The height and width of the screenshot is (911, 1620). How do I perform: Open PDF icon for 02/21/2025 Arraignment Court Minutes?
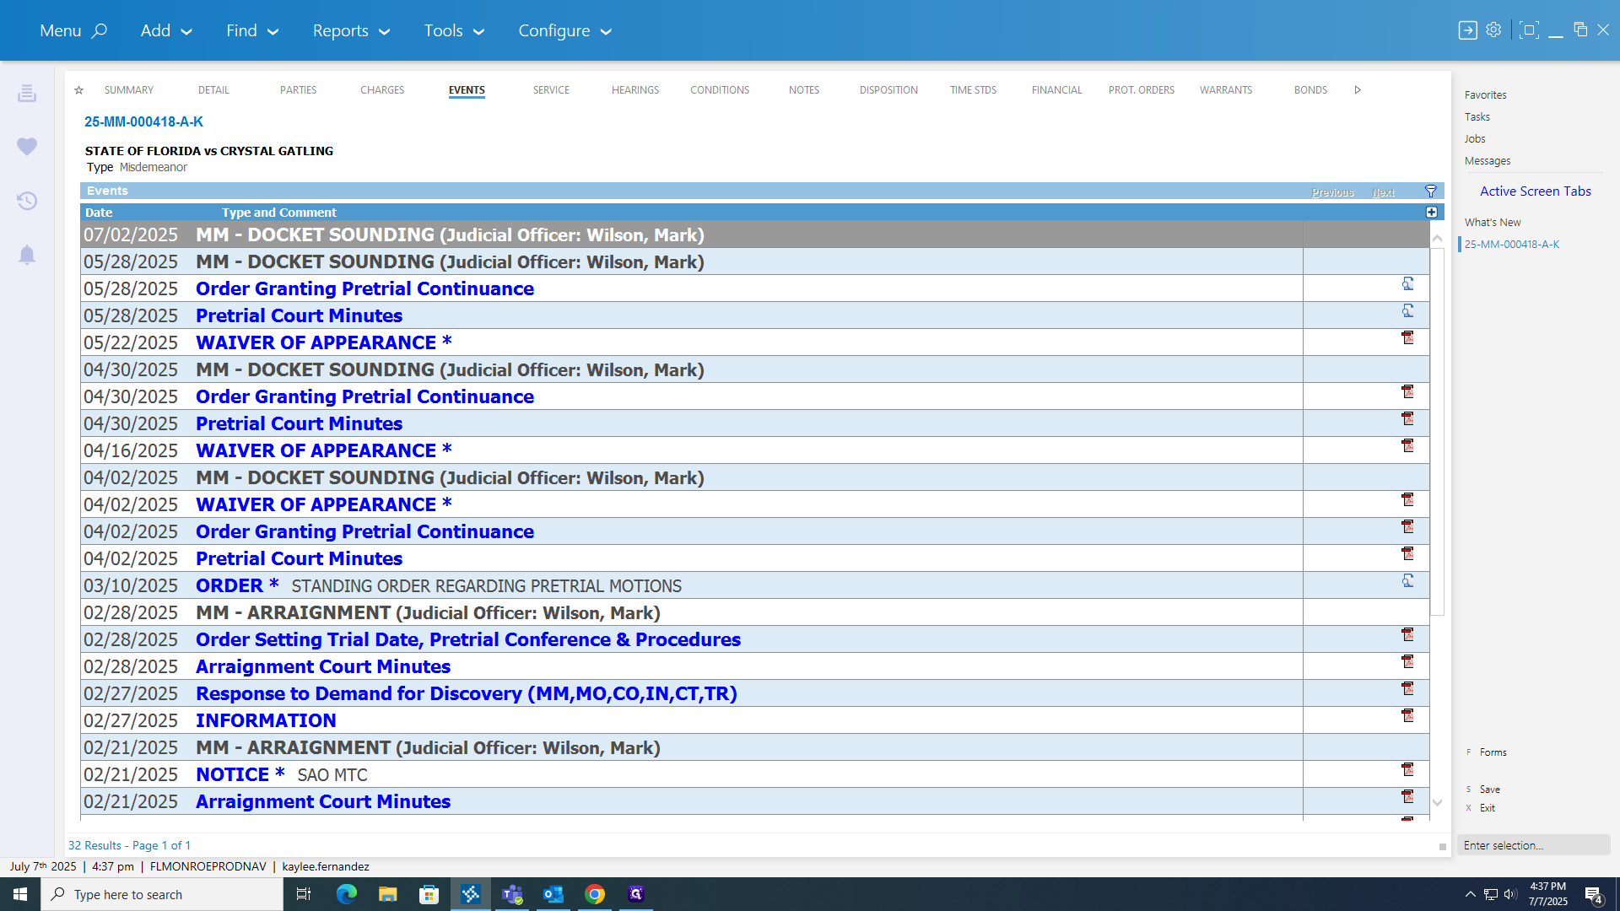(1407, 796)
